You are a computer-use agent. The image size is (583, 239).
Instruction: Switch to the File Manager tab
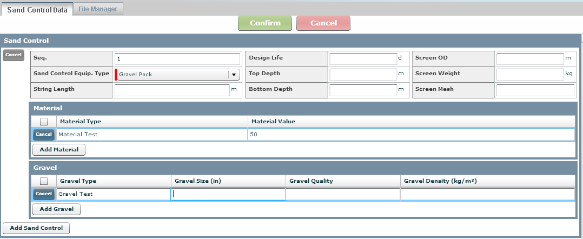[98, 9]
